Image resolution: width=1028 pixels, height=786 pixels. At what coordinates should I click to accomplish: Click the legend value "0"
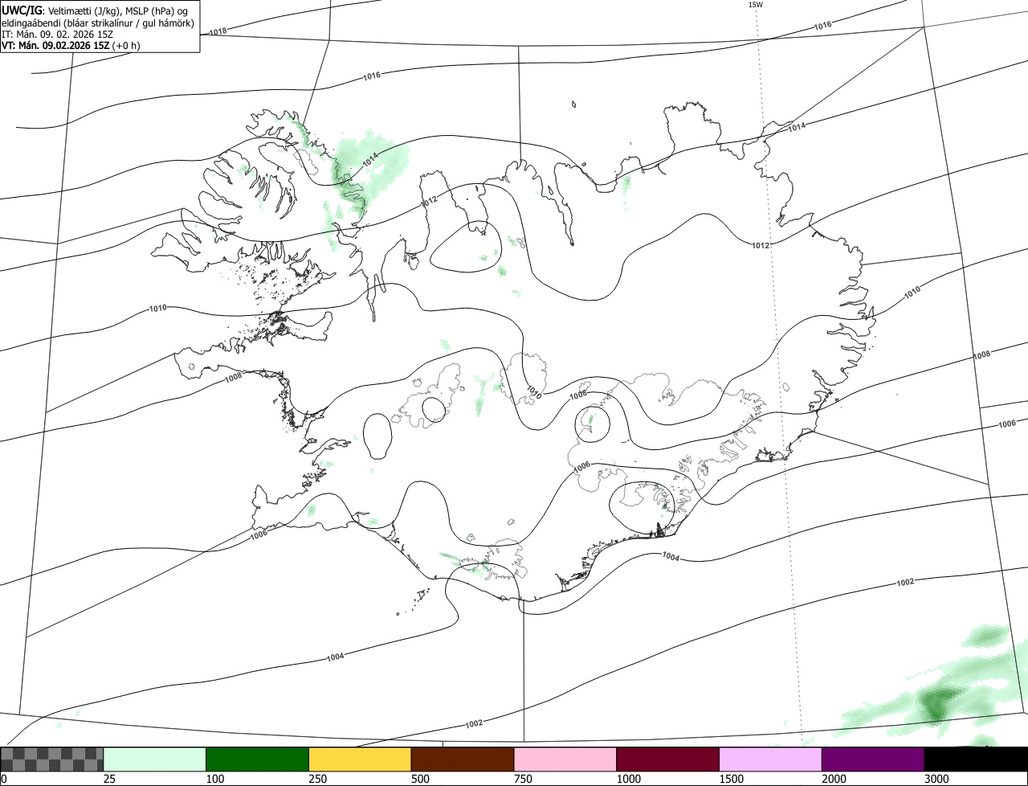(4, 779)
